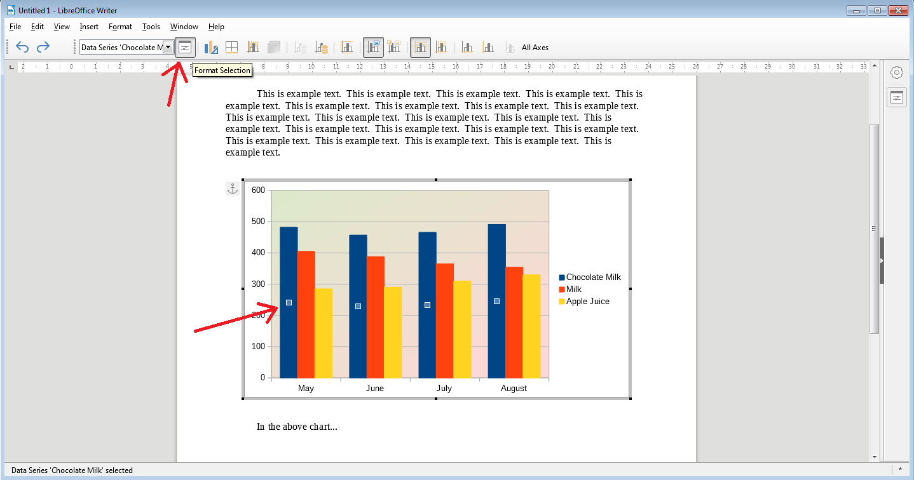Viewport: 914px width, 480px height.
Task: Click the Undo arrow icon
Action: [23, 48]
